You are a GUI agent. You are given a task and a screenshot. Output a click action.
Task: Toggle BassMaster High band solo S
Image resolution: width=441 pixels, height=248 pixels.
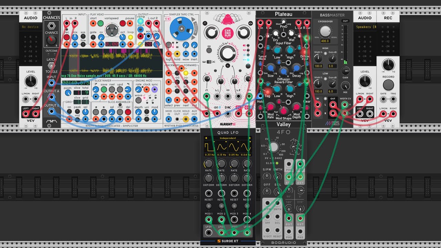325,53
